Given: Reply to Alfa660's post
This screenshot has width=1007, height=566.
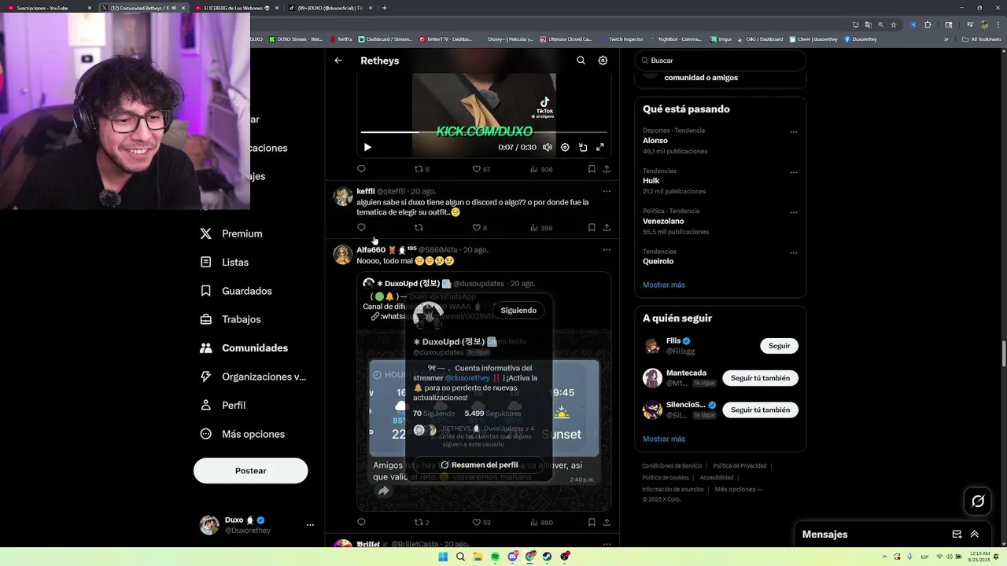Looking at the screenshot, I should pyautogui.click(x=361, y=523).
